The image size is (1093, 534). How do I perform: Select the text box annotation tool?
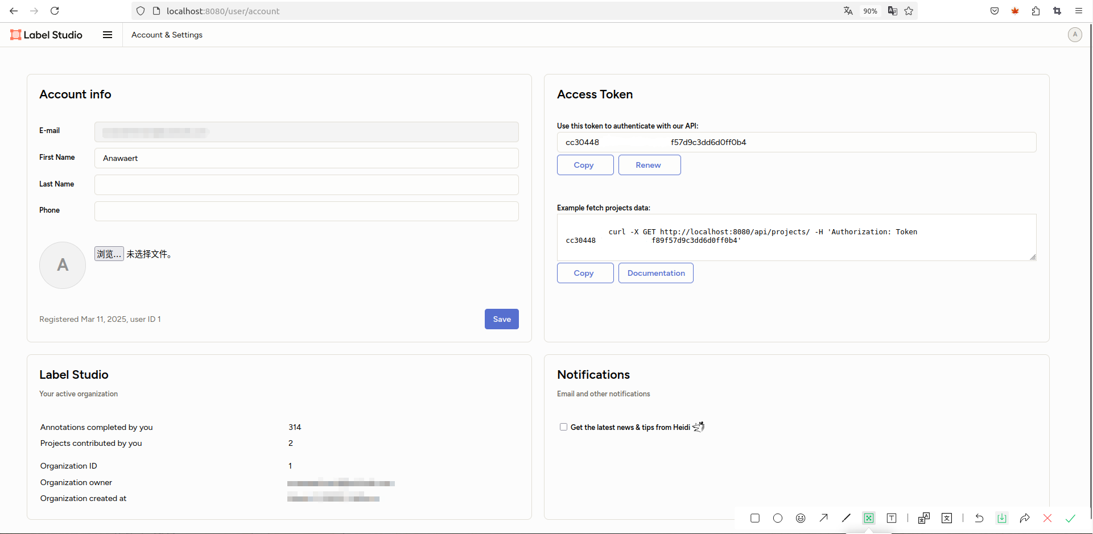coord(892,518)
